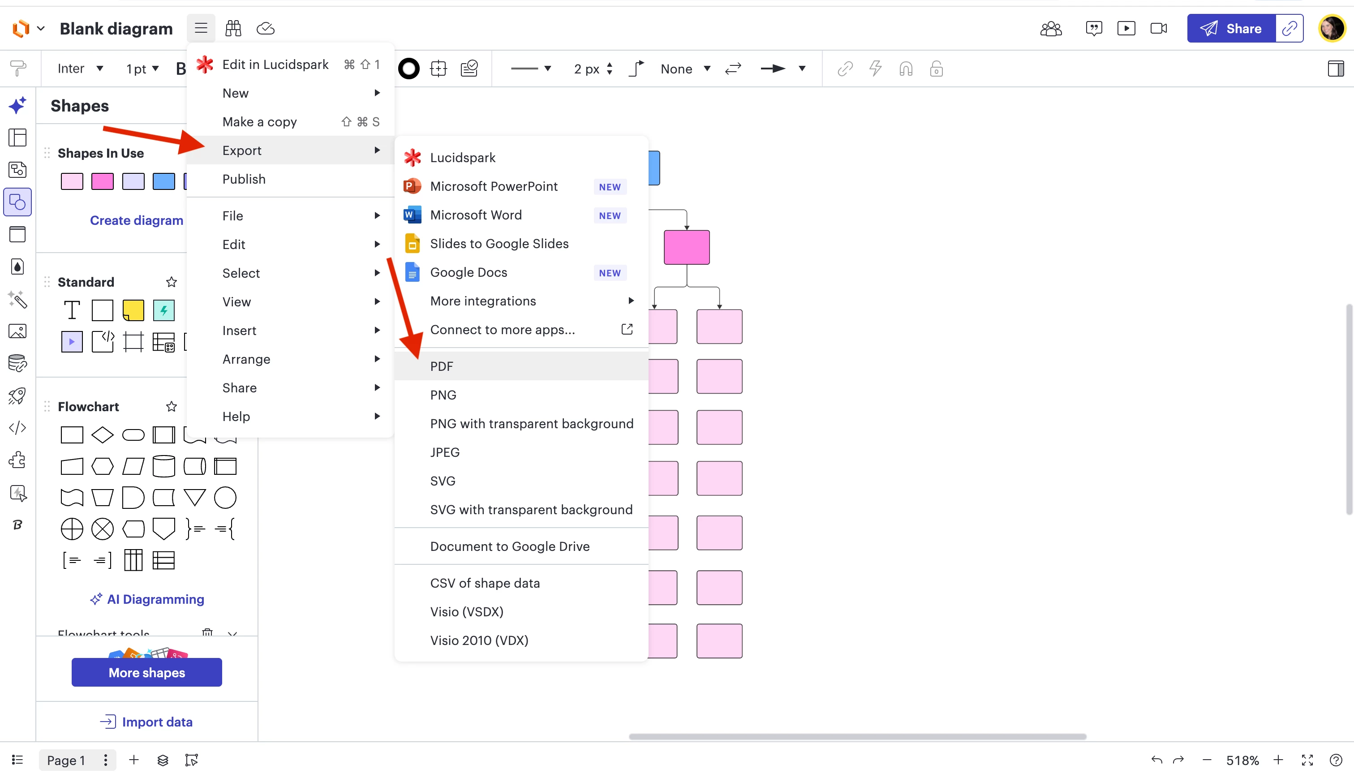Click the paint format roller icon
This screenshot has width=1354, height=778.
(x=17, y=69)
